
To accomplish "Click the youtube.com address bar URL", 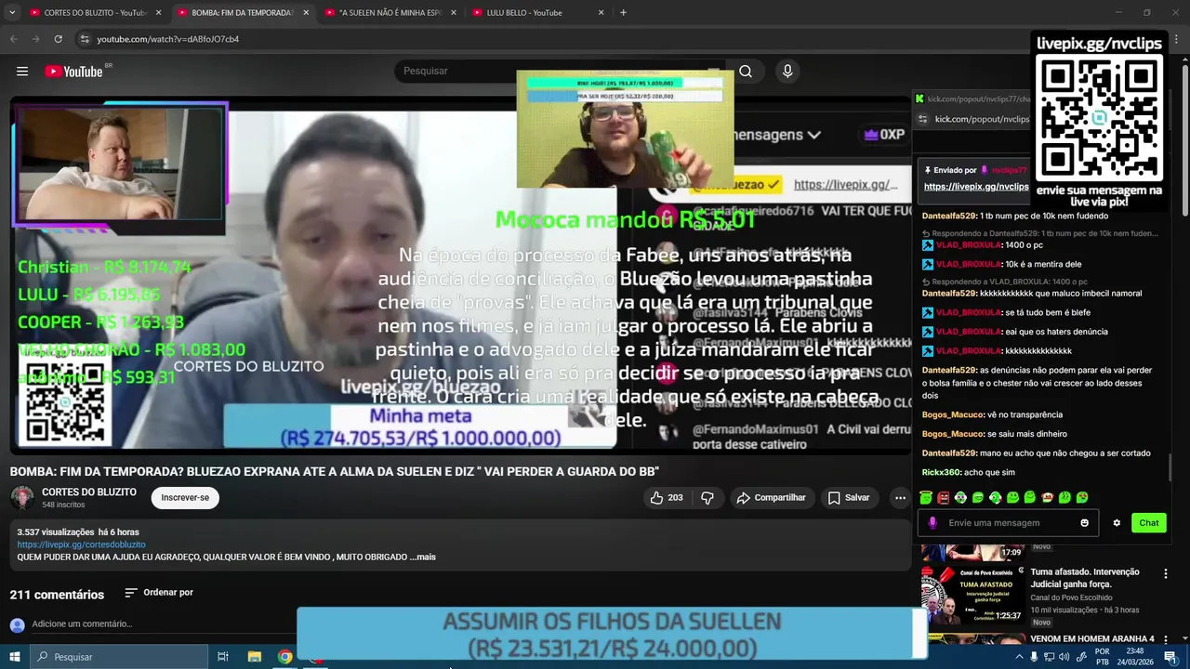I will 167,39.
